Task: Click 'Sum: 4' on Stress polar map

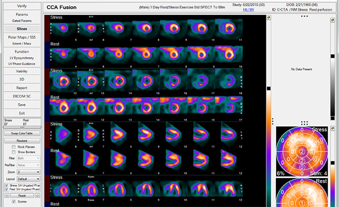Action: click(x=318, y=173)
